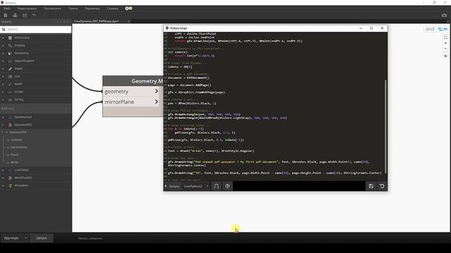This screenshot has width=451, height=253.
Task: Click the library Search input field
Action: coord(36,30)
